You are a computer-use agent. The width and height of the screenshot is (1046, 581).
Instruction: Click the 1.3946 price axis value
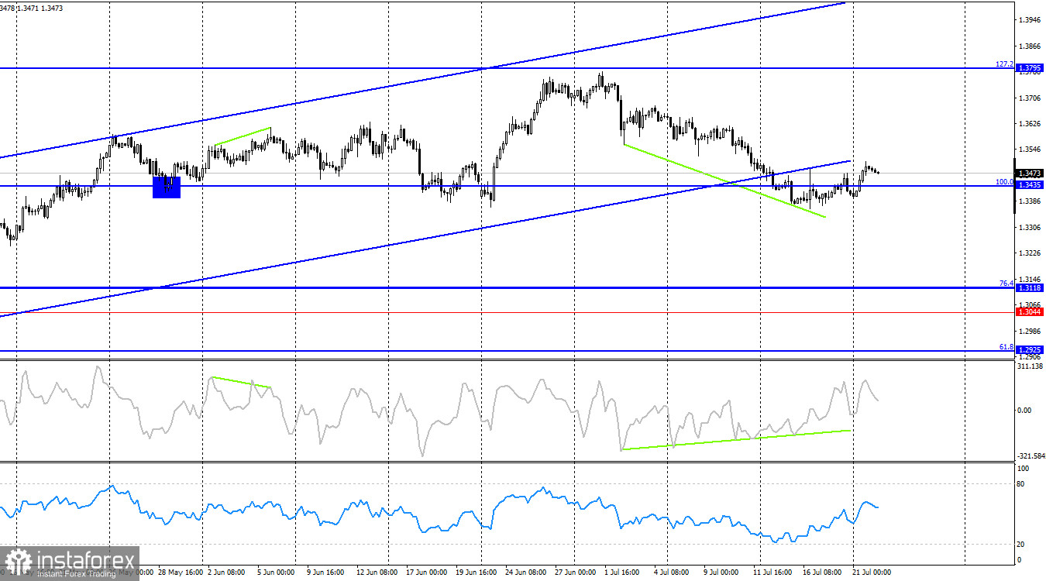[1031, 20]
